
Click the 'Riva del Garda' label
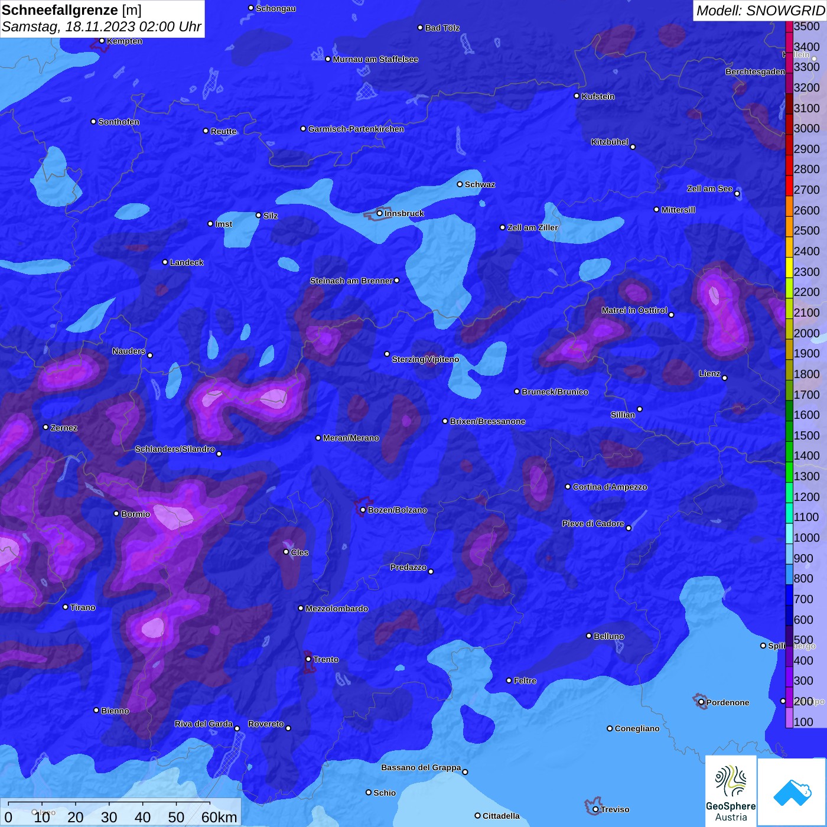point(204,724)
